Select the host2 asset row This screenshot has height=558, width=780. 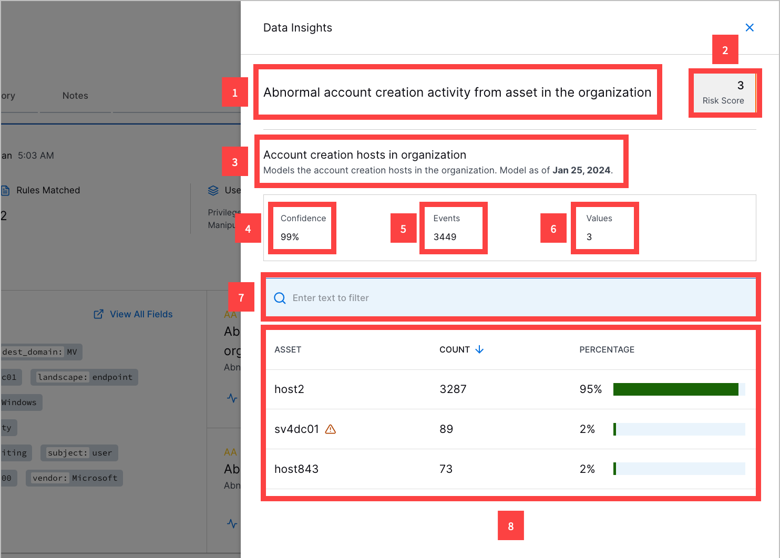pyautogui.click(x=511, y=389)
